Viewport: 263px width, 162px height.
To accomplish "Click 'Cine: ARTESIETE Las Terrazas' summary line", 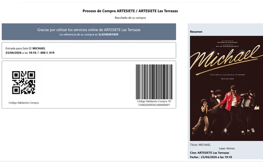I will click(209, 153).
